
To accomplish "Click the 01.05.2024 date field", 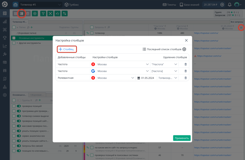I will tap(146, 78).
